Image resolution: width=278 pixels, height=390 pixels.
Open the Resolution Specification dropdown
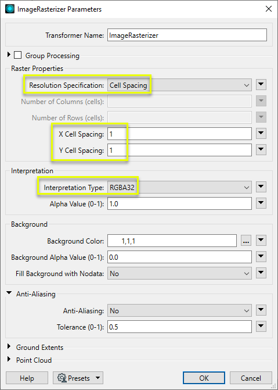point(179,85)
